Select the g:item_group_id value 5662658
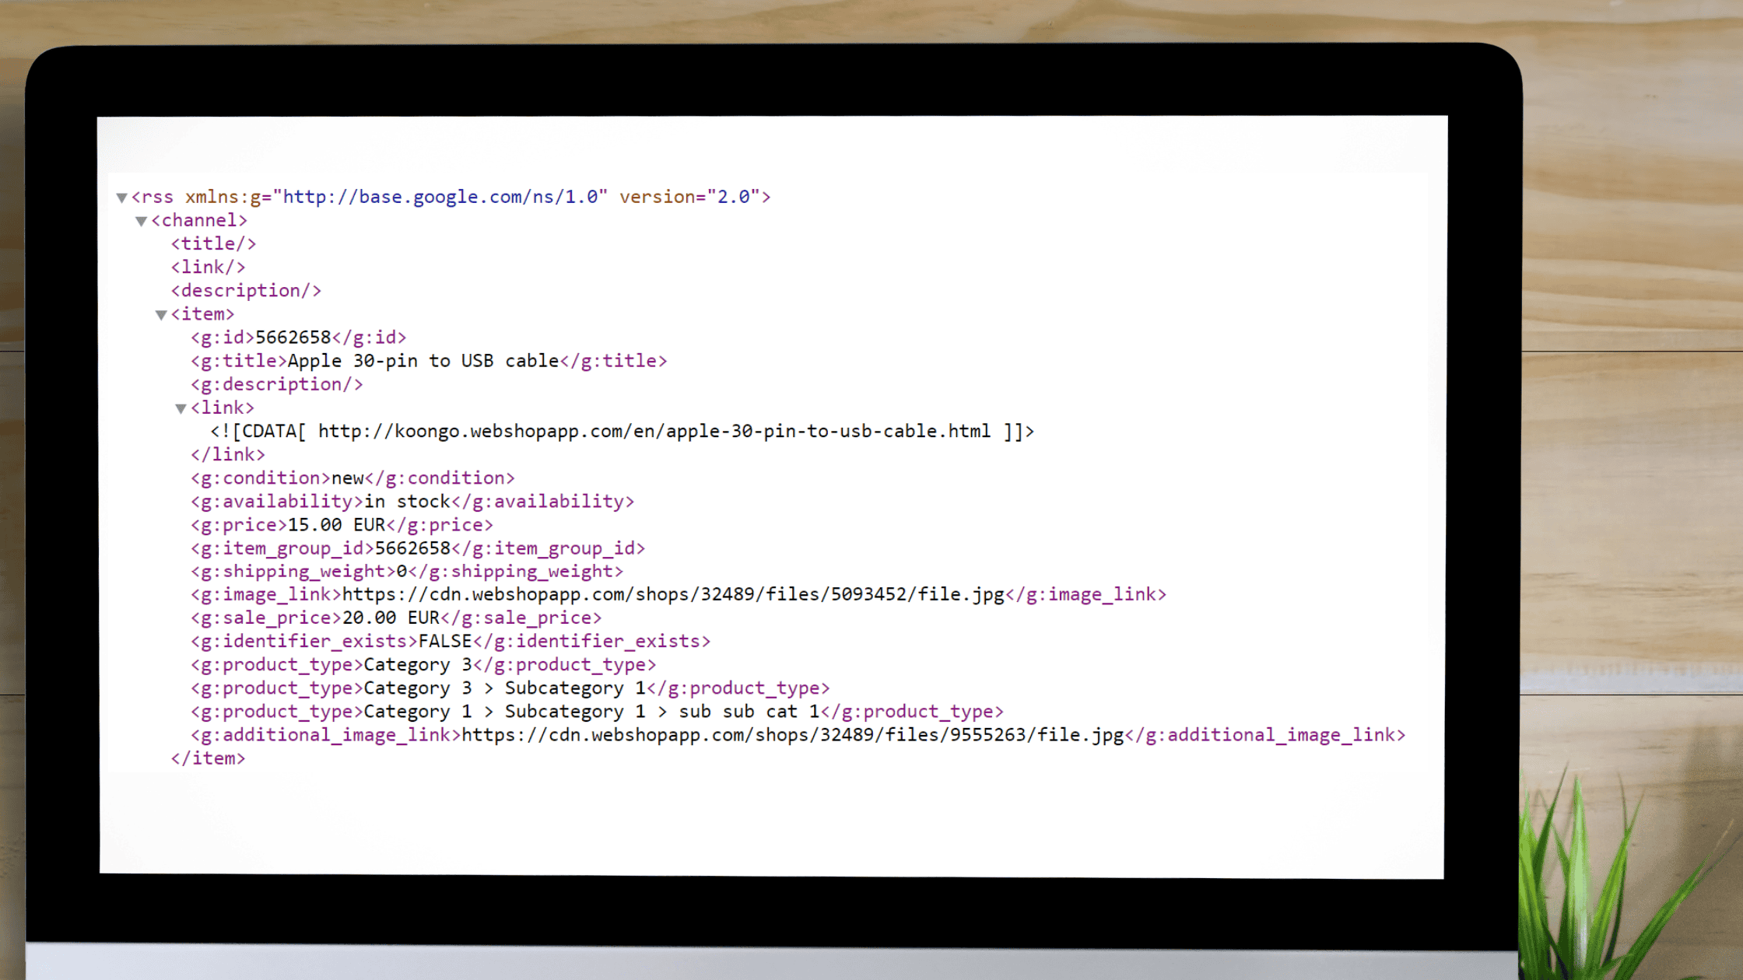 413,548
